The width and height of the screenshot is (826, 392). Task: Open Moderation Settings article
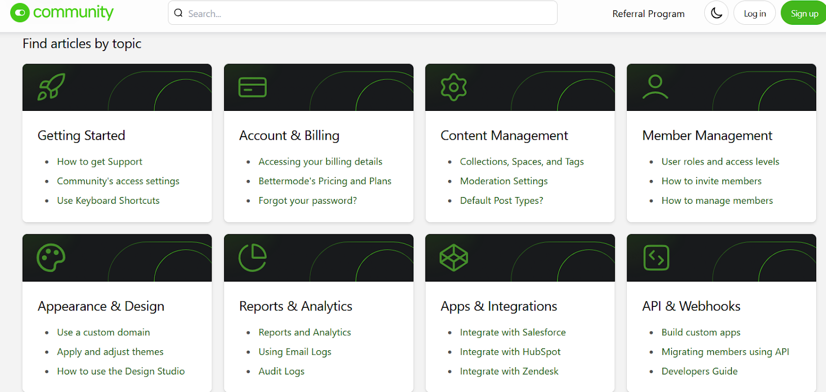tap(504, 181)
